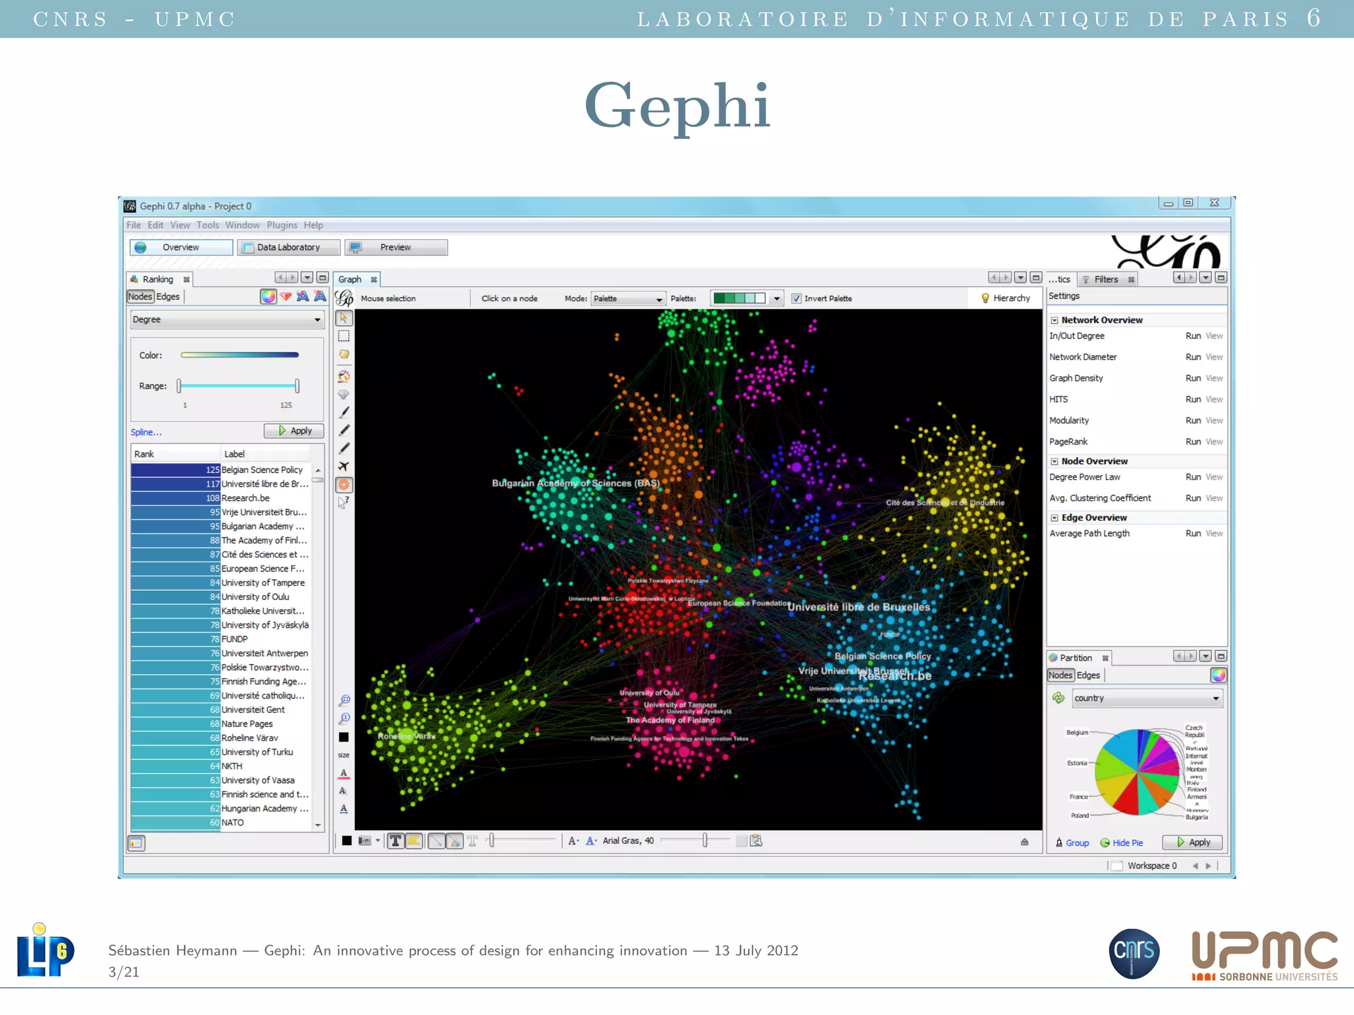Click the reset label visible icon
This screenshot has height=1015, width=1354.
(x=344, y=791)
